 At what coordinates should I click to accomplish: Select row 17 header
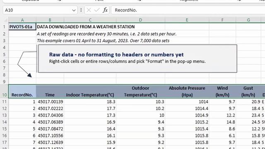pos(4,142)
